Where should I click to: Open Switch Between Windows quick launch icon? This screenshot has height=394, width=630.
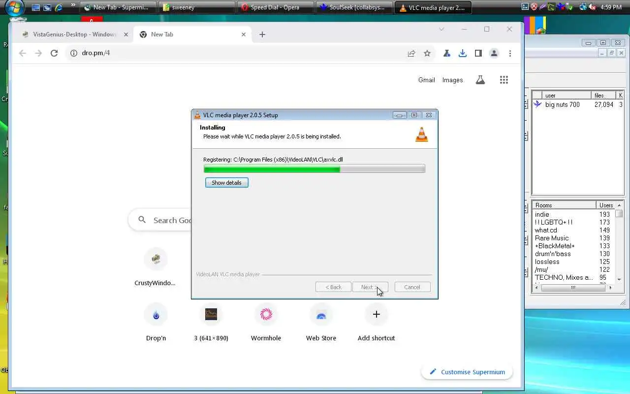click(47, 7)
